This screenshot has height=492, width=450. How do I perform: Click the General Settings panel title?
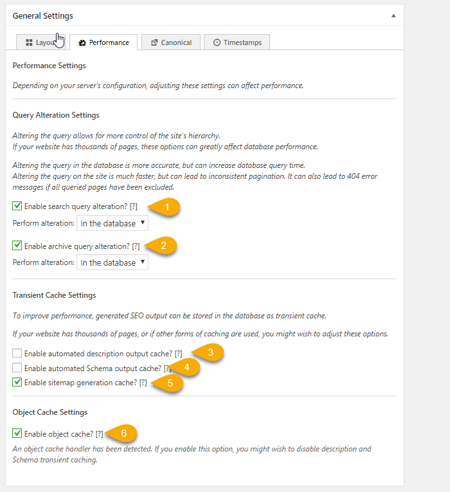coord(43,15)
